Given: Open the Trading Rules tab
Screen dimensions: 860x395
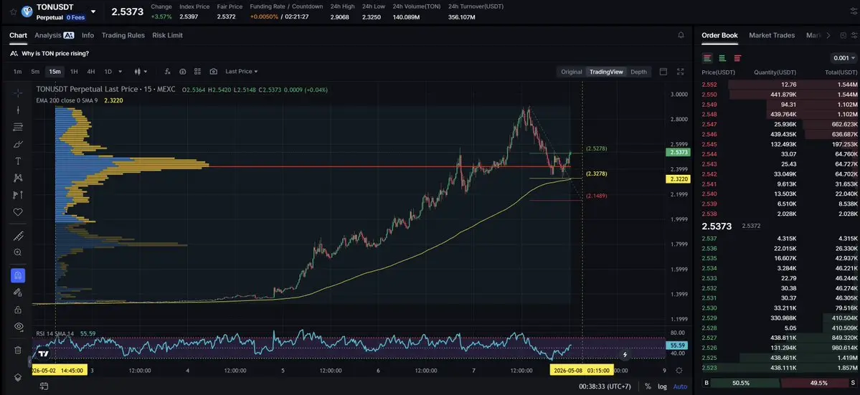Looking at the screenshot, I should pyautogui.click(x=123, y=35).
